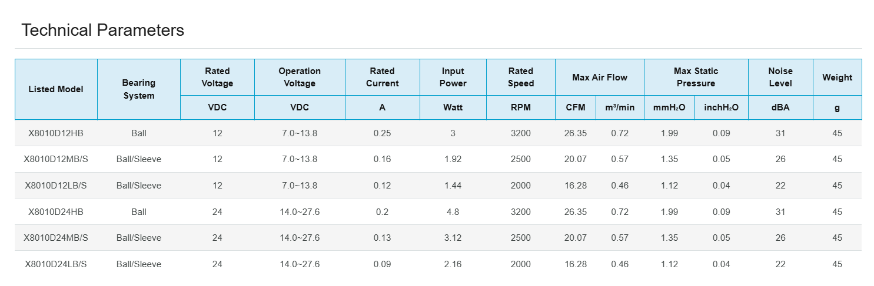
Task: Click the X8010D24LB/S model name
Action: tap(56, 264)
